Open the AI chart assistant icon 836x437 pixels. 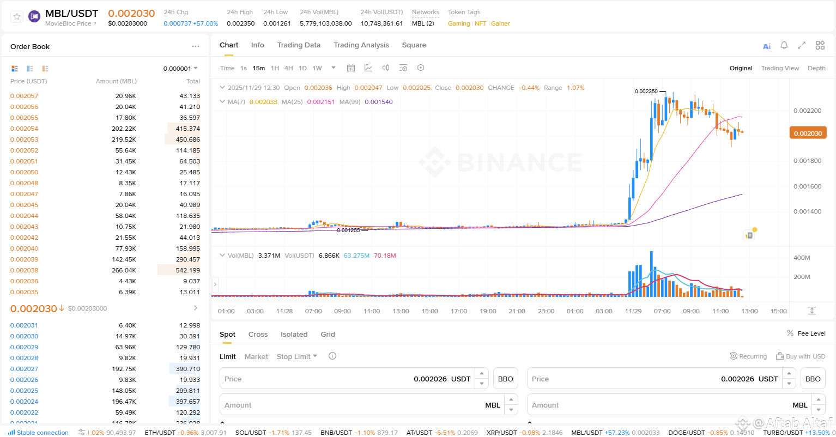[x=767, y=46]
